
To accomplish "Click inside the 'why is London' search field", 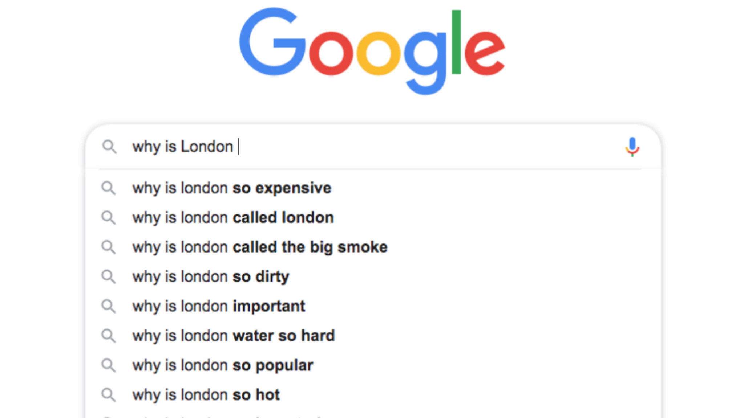I will pos(400,147).
